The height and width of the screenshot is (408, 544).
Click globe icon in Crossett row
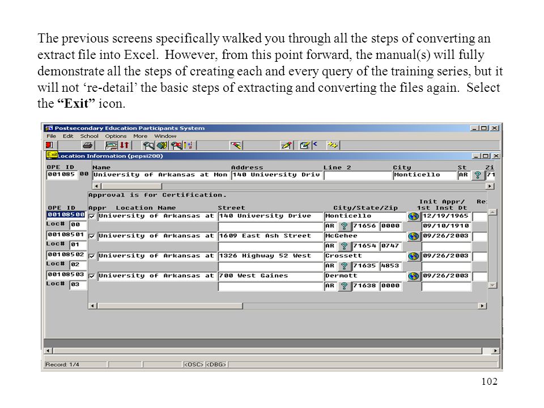point(413,256)
